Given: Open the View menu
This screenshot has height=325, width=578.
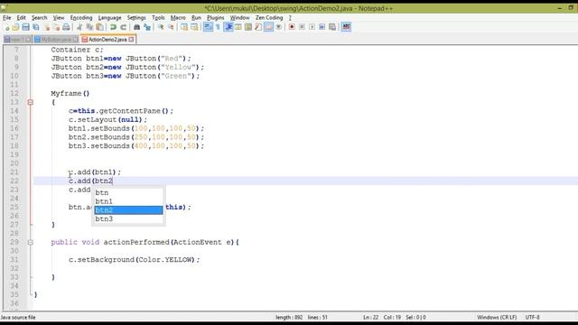Looking at the screenshot, I should tap(58, 18).
